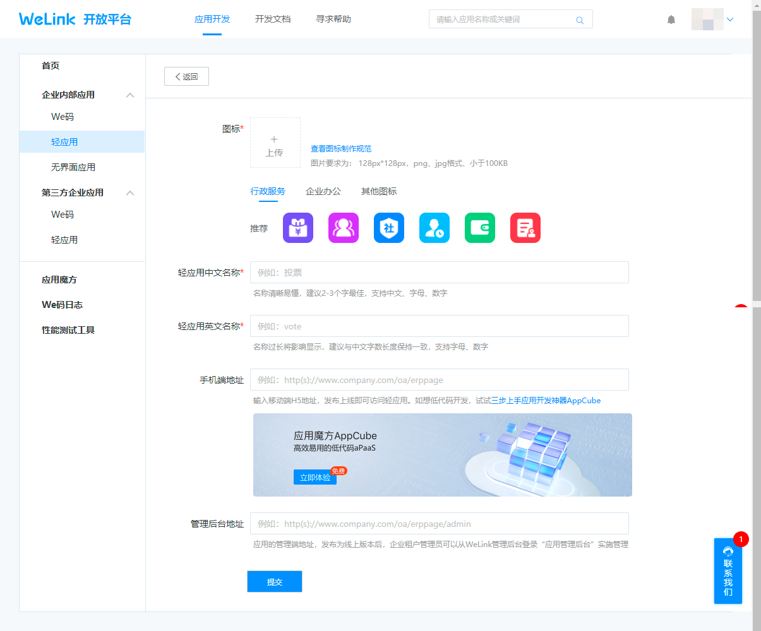761x631 pixels.
Task: Focus the 手机端地址 input field
Action: click(440, 379)
